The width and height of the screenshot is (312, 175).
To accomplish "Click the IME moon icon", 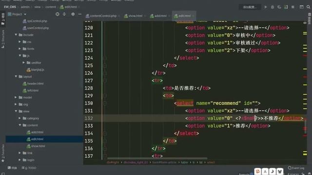I will (x=273, y=171).
